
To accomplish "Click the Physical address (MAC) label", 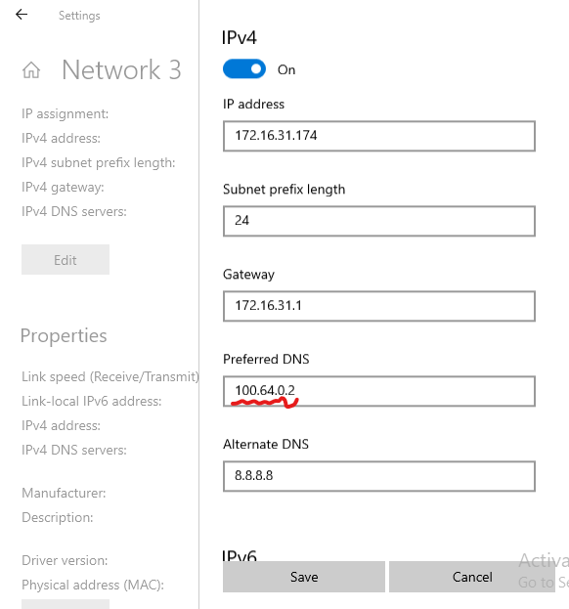I will pyautogui.click(x=93, y=585).
